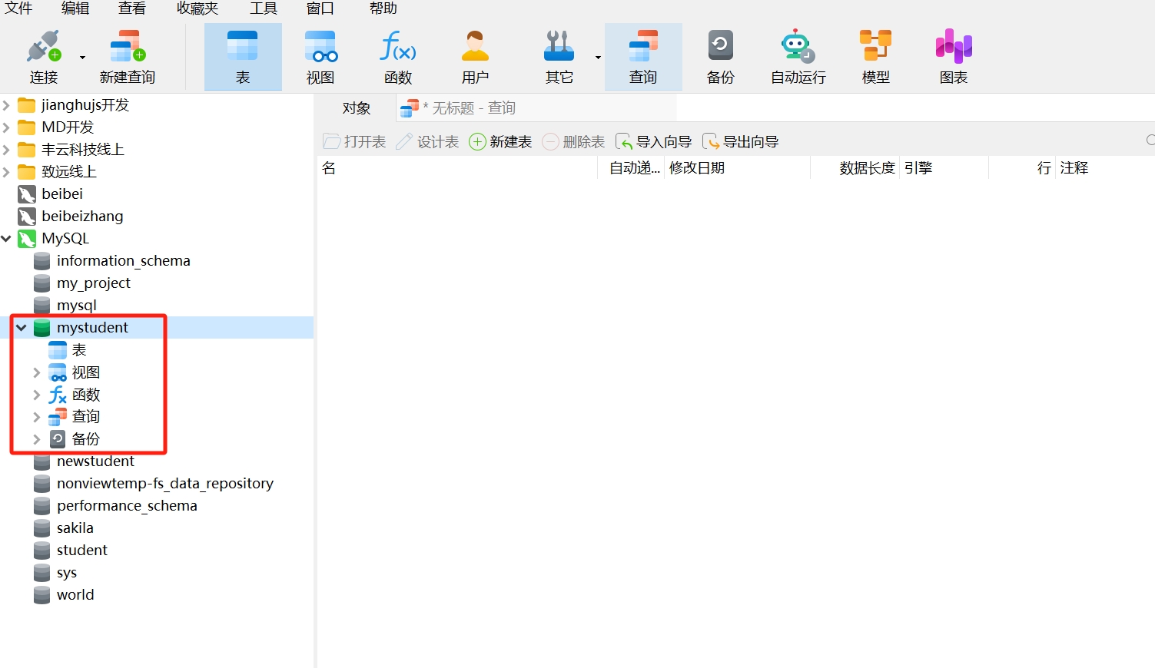
Task: Open New Query from the toolbar
Action: 127,48
